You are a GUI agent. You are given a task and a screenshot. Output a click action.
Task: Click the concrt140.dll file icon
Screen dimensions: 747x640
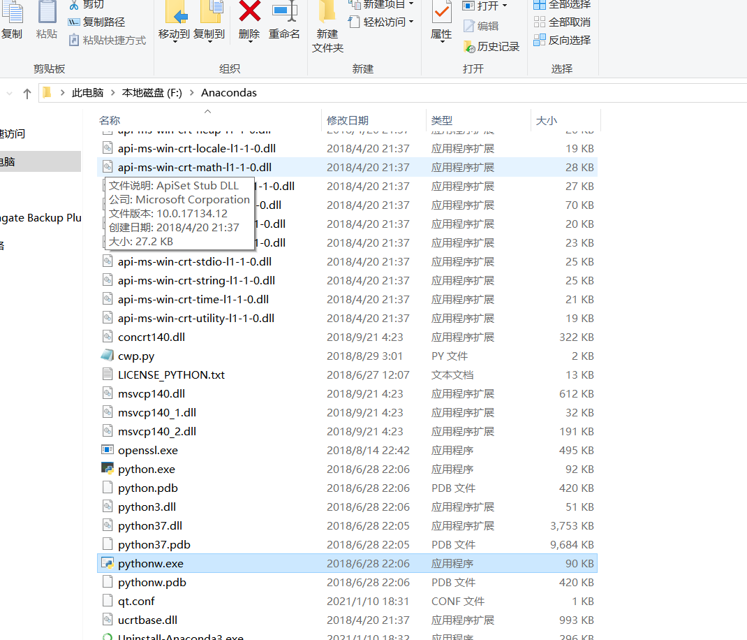[108, 337]
